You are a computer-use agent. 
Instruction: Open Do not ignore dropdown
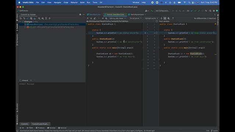(x=135, y=18)
